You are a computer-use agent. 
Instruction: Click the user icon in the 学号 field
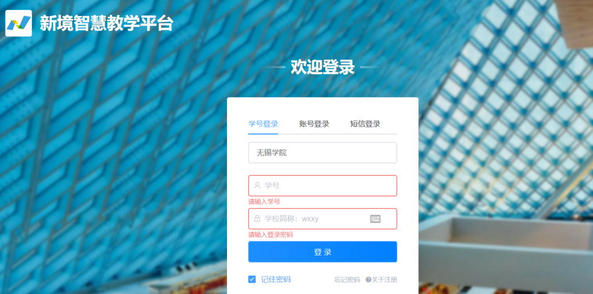tap(257, 185)
